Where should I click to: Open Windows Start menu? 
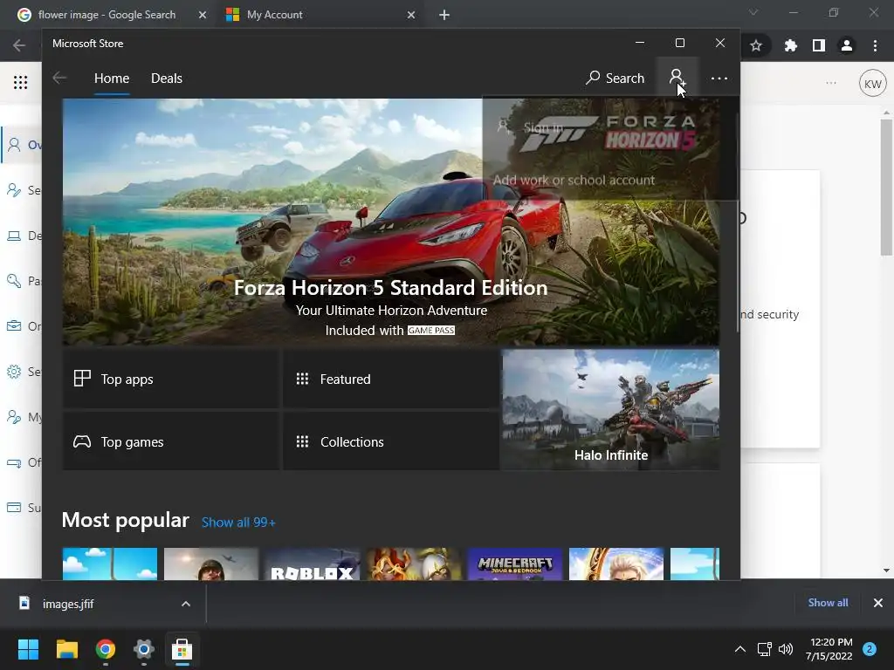click(x=28, y=649)
